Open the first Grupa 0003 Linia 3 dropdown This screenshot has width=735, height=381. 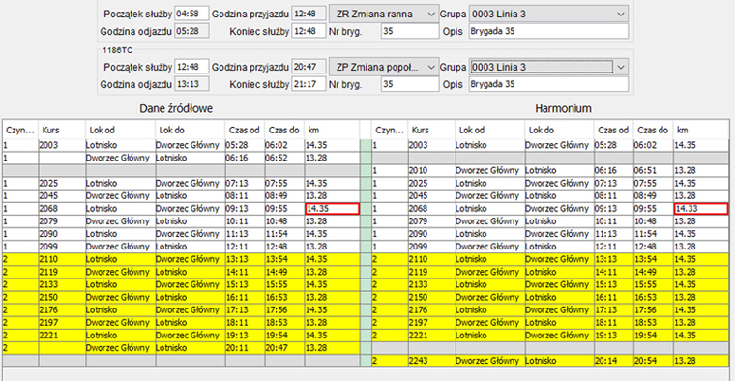pyautogui.click(x=548, y=15)
